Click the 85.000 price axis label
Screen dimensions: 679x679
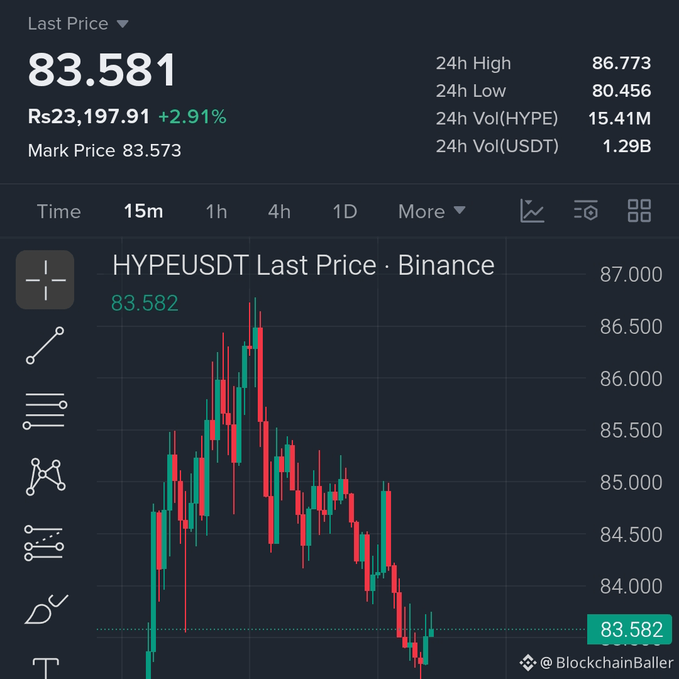tap(631, 482)
